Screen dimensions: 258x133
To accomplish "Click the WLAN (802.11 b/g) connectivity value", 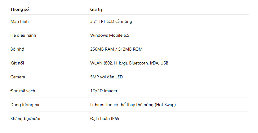I will click(x=129, y=63).
